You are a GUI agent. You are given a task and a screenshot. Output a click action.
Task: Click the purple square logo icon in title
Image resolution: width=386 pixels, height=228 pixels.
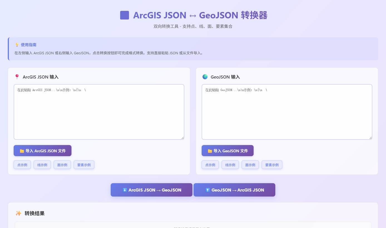click(x=125, y=15)
